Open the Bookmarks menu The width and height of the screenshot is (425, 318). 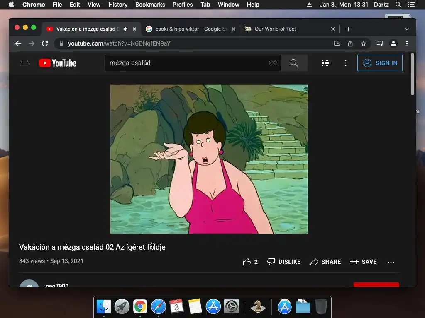150,5
